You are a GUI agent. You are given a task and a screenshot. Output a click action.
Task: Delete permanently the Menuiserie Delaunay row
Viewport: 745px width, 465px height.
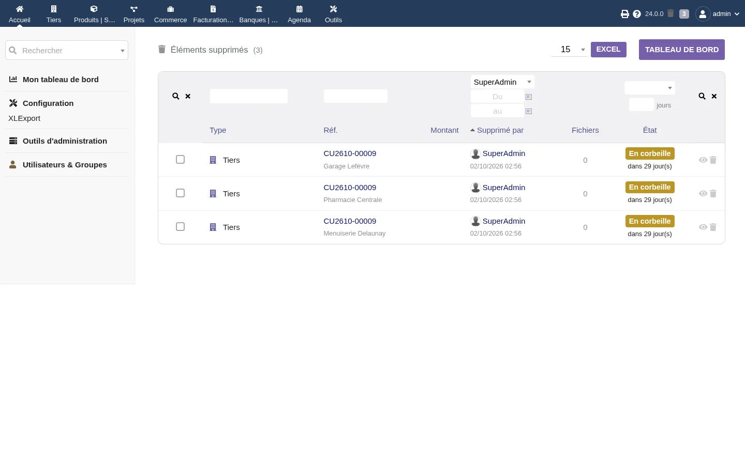pyautogui.click(x=713, y=227)
